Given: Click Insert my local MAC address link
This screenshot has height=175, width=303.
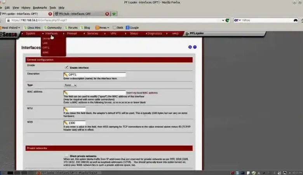Looking at the screenshot, I should 142,93.
